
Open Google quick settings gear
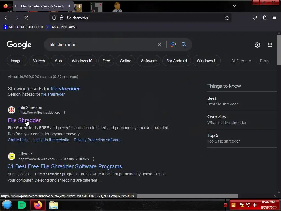(257, 45)
